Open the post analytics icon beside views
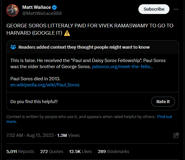The image size is (185, 160). [176, 135]
